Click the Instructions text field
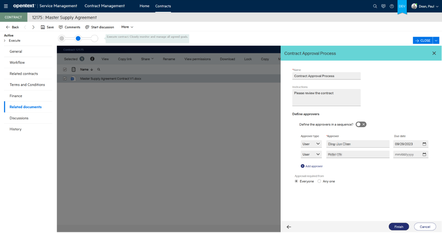The width and height of the screenshot is (442, 233). pyautogui.click(x=326, y=97)
